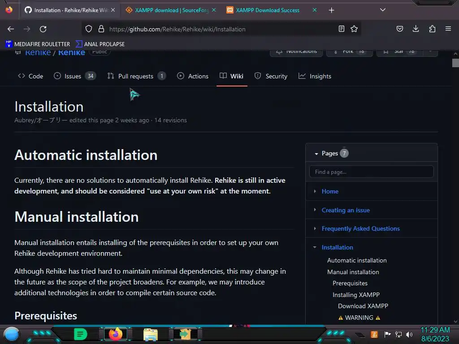Screen dimensions: 459x344
Task: Open the Home wiki page link
Action: [x=330, y=191]
